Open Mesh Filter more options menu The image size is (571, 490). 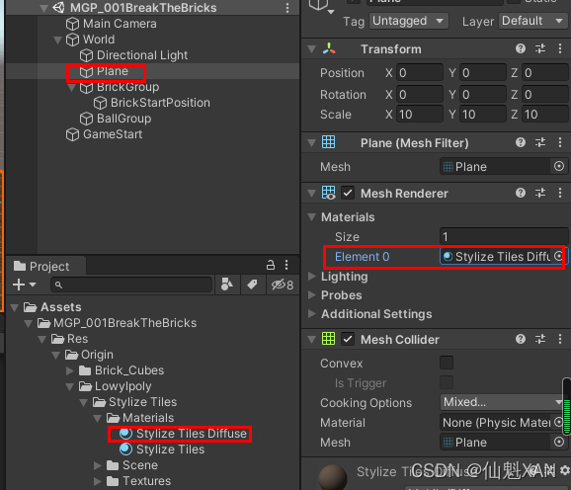tap(560, 142)
